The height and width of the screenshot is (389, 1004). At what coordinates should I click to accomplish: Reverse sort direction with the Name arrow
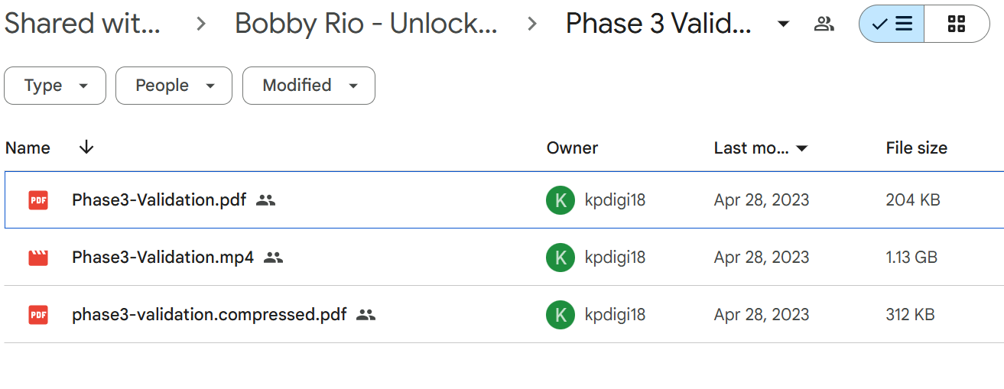click(x=86, y=147)
